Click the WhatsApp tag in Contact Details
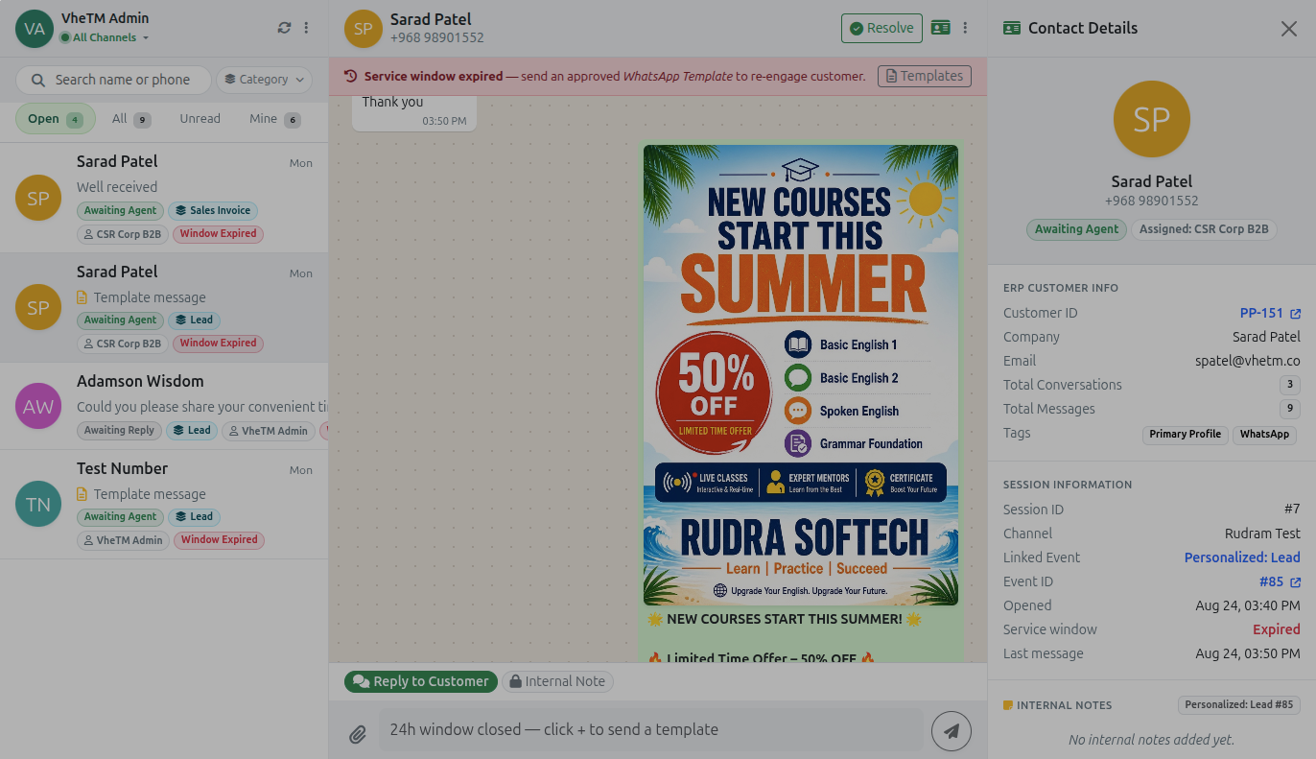This screenshot has width=1316, height=759. (1264, 435)
